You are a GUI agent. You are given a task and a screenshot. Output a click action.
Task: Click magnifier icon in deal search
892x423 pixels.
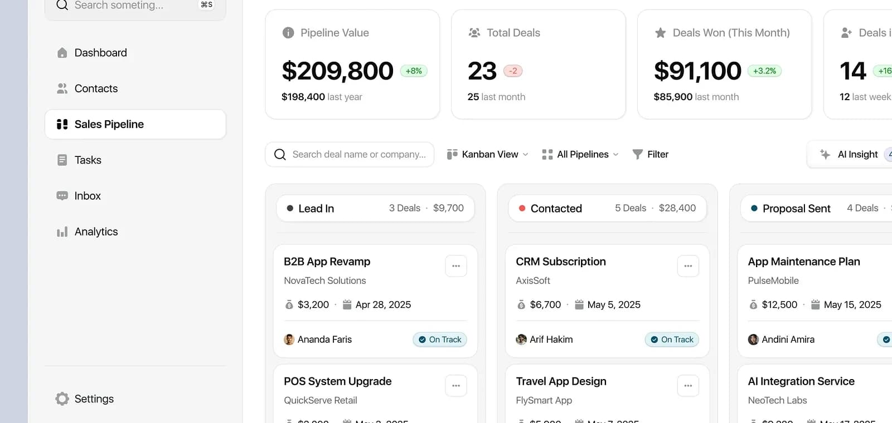tap(280, 155)
